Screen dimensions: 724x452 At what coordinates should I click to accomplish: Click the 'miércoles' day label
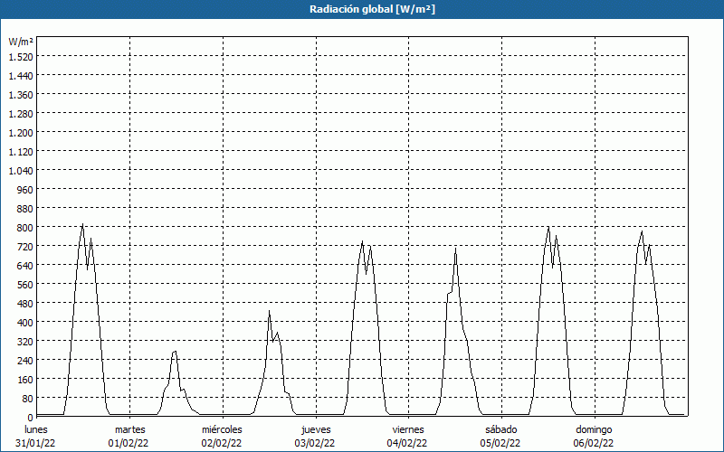tap(222, 429)
